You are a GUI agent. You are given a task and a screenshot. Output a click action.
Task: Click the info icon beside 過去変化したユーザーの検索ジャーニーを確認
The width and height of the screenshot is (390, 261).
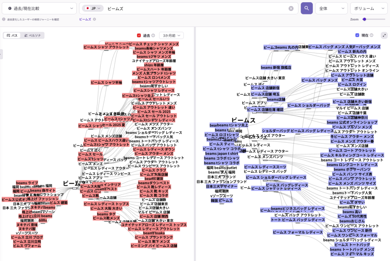coord(4,19)
